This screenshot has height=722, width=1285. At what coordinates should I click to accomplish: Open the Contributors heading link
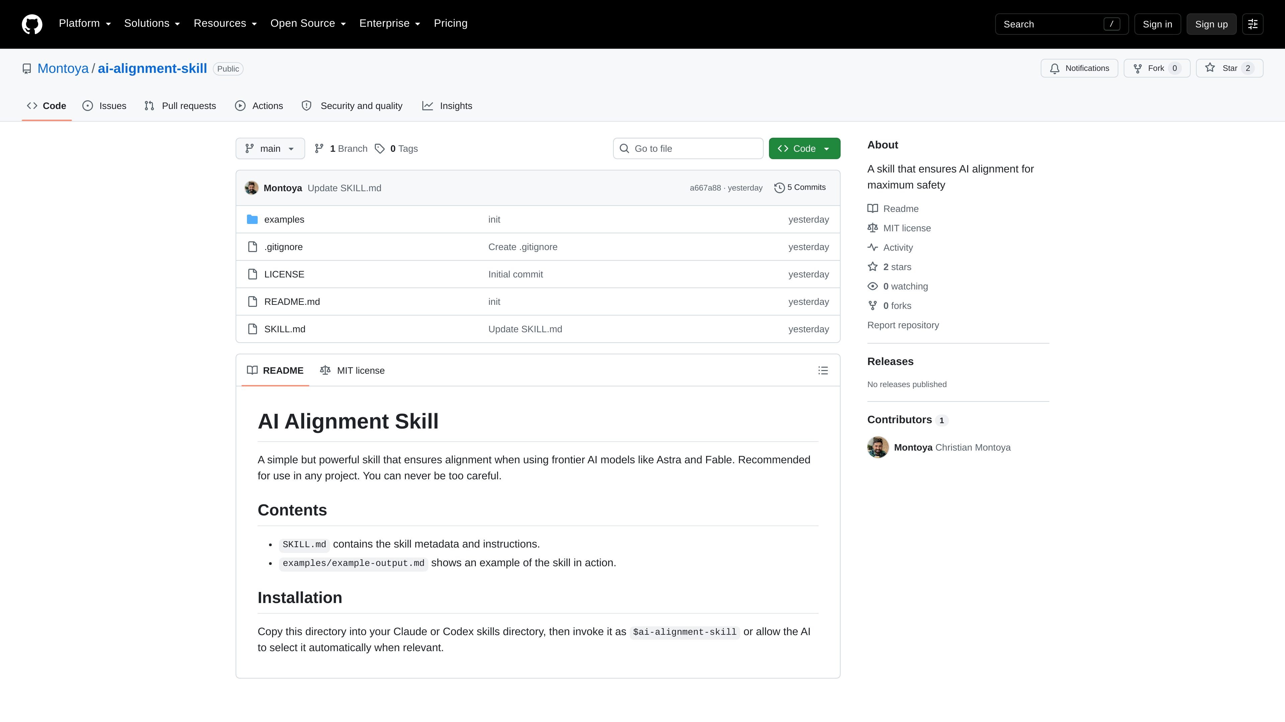908,419
